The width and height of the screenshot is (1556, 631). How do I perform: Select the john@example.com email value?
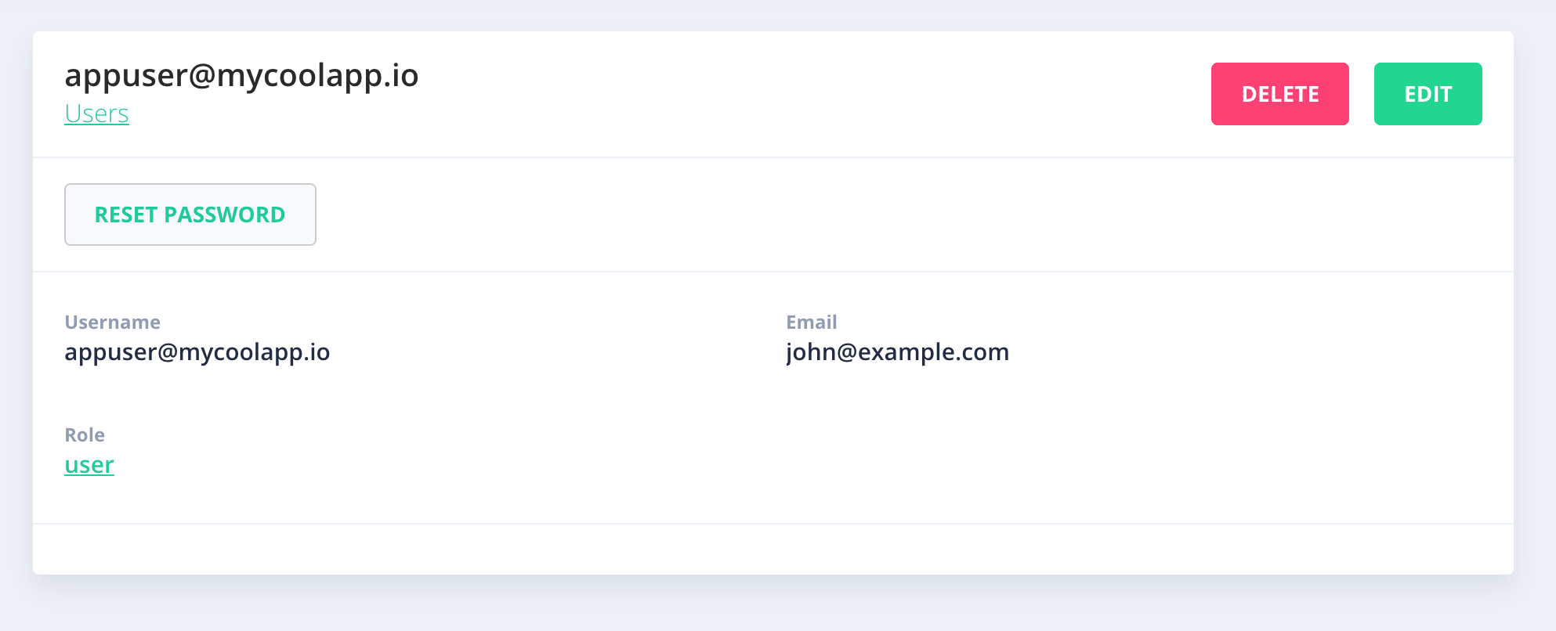pyautogui.click(x=897, y=352)
